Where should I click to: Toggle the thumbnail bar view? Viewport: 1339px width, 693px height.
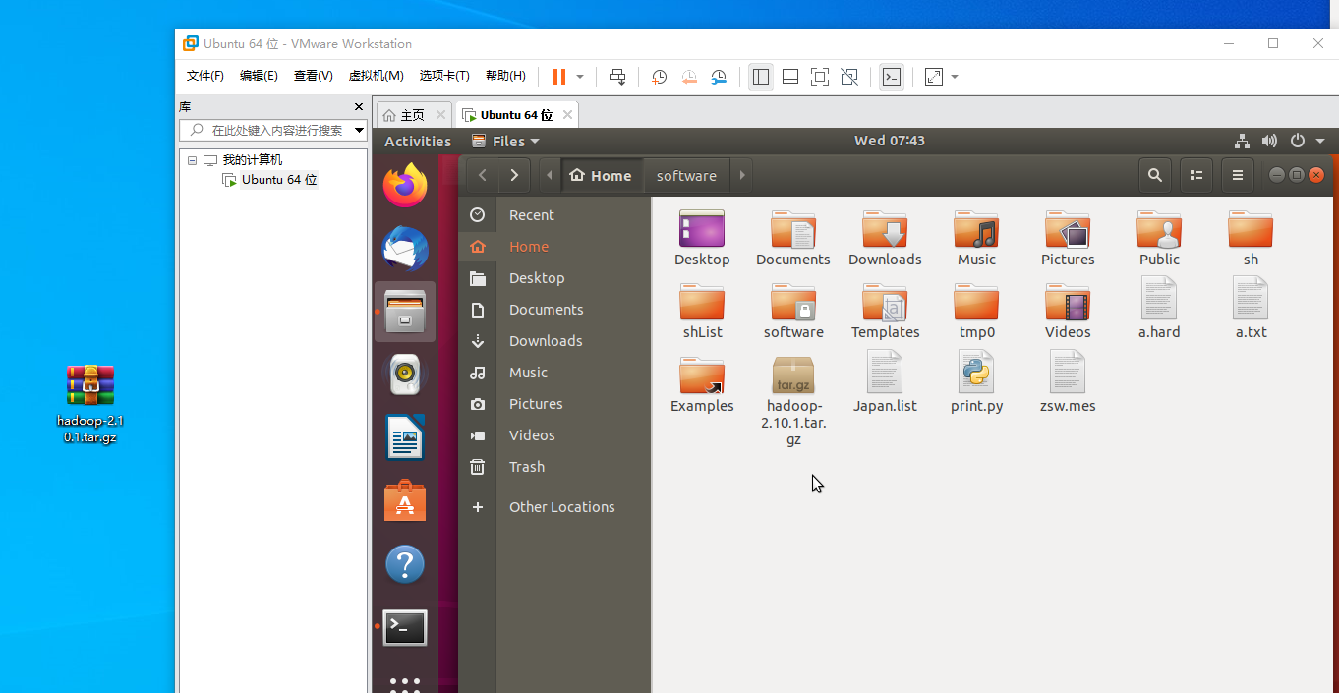pyautogui.click(x=790, y=77)
